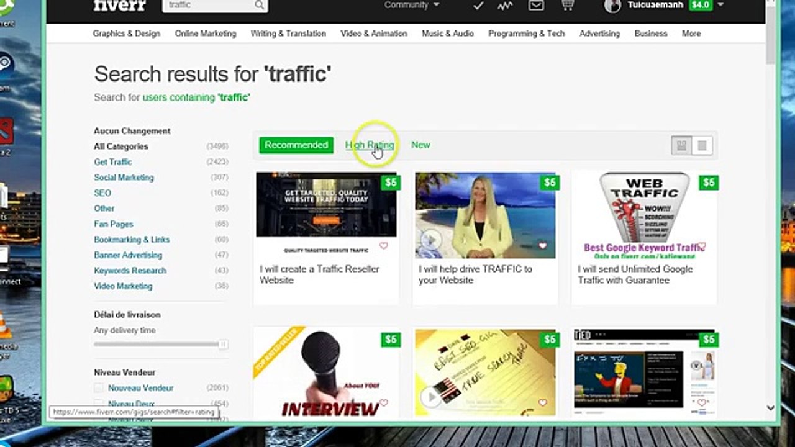Open Online Marketing category

(x=206, y=34)
